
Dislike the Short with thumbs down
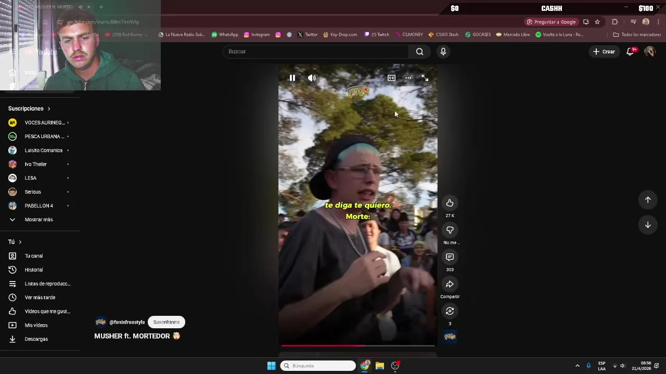click(450, 230)
